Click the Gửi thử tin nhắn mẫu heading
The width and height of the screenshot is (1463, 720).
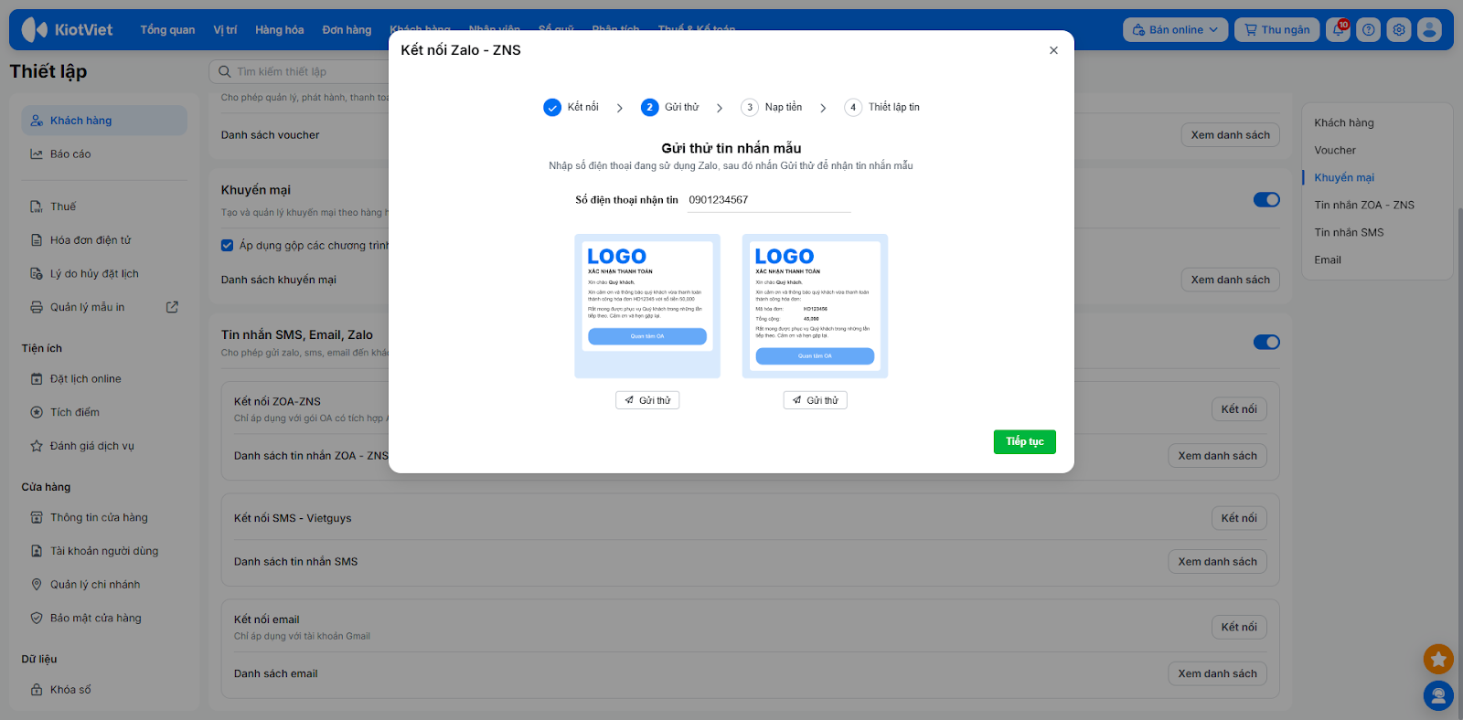(731, 148)
